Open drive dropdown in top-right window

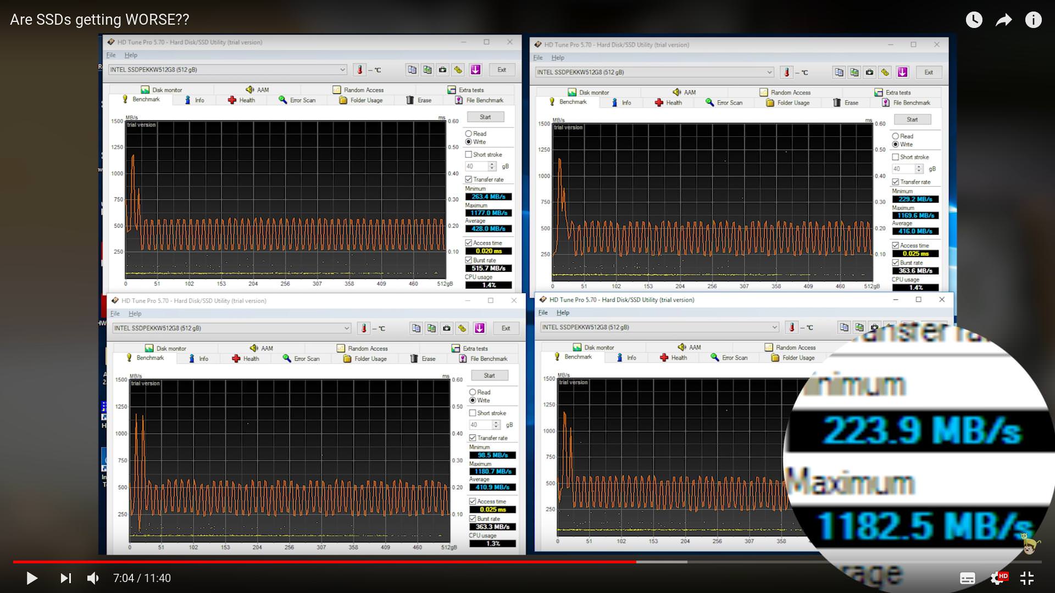pyautogui.click(x=655, y=72)
